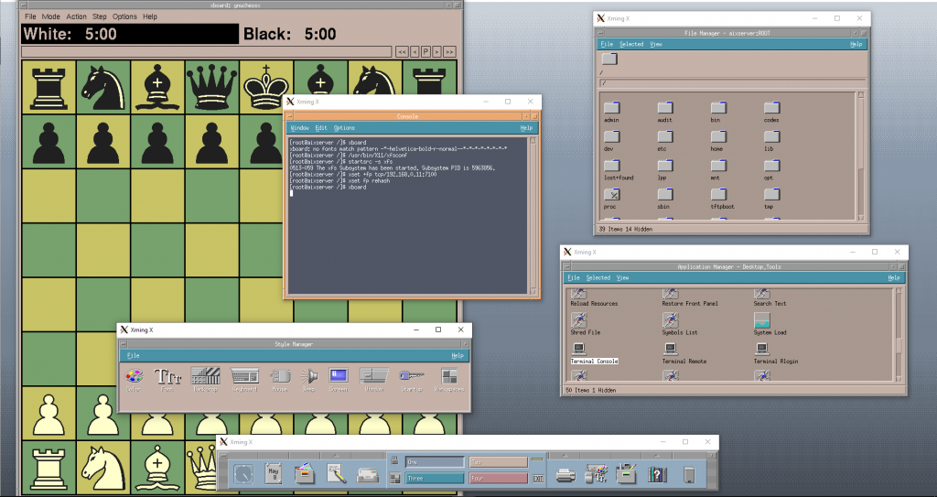Open the Style Manager icon on the front panel
This screenshot has height=497, width=937.
click(x=596, y=474)
